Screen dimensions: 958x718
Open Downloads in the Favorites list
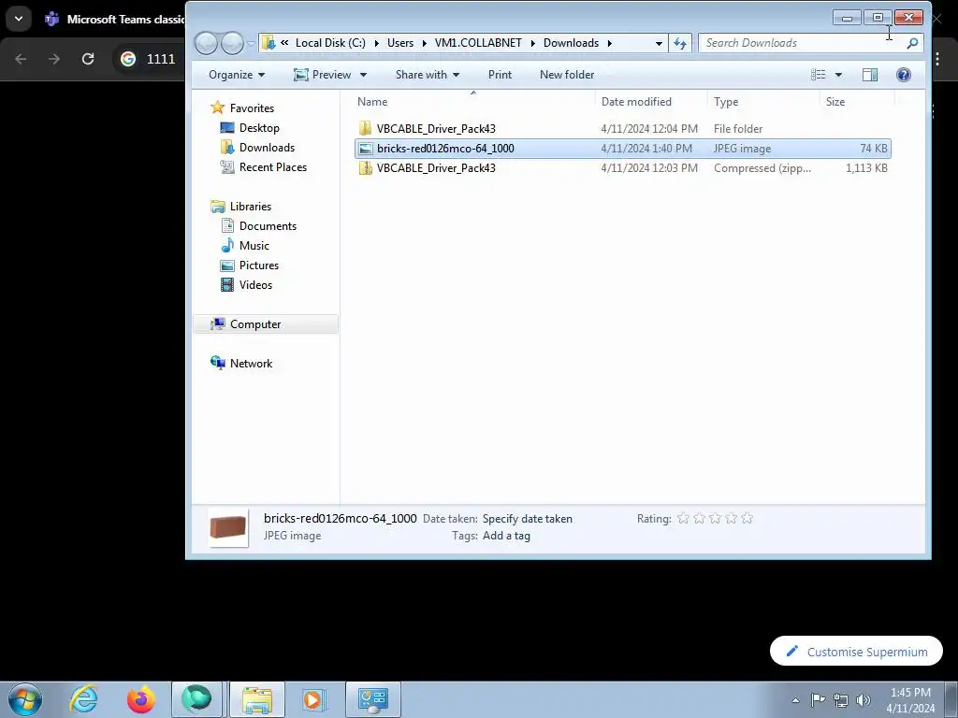coord(267,147)
